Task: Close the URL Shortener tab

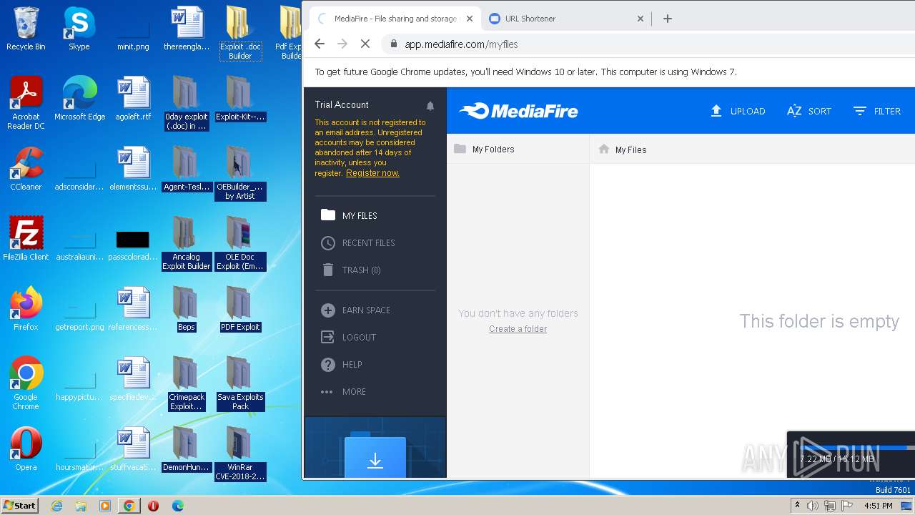Action: [640, 19]
